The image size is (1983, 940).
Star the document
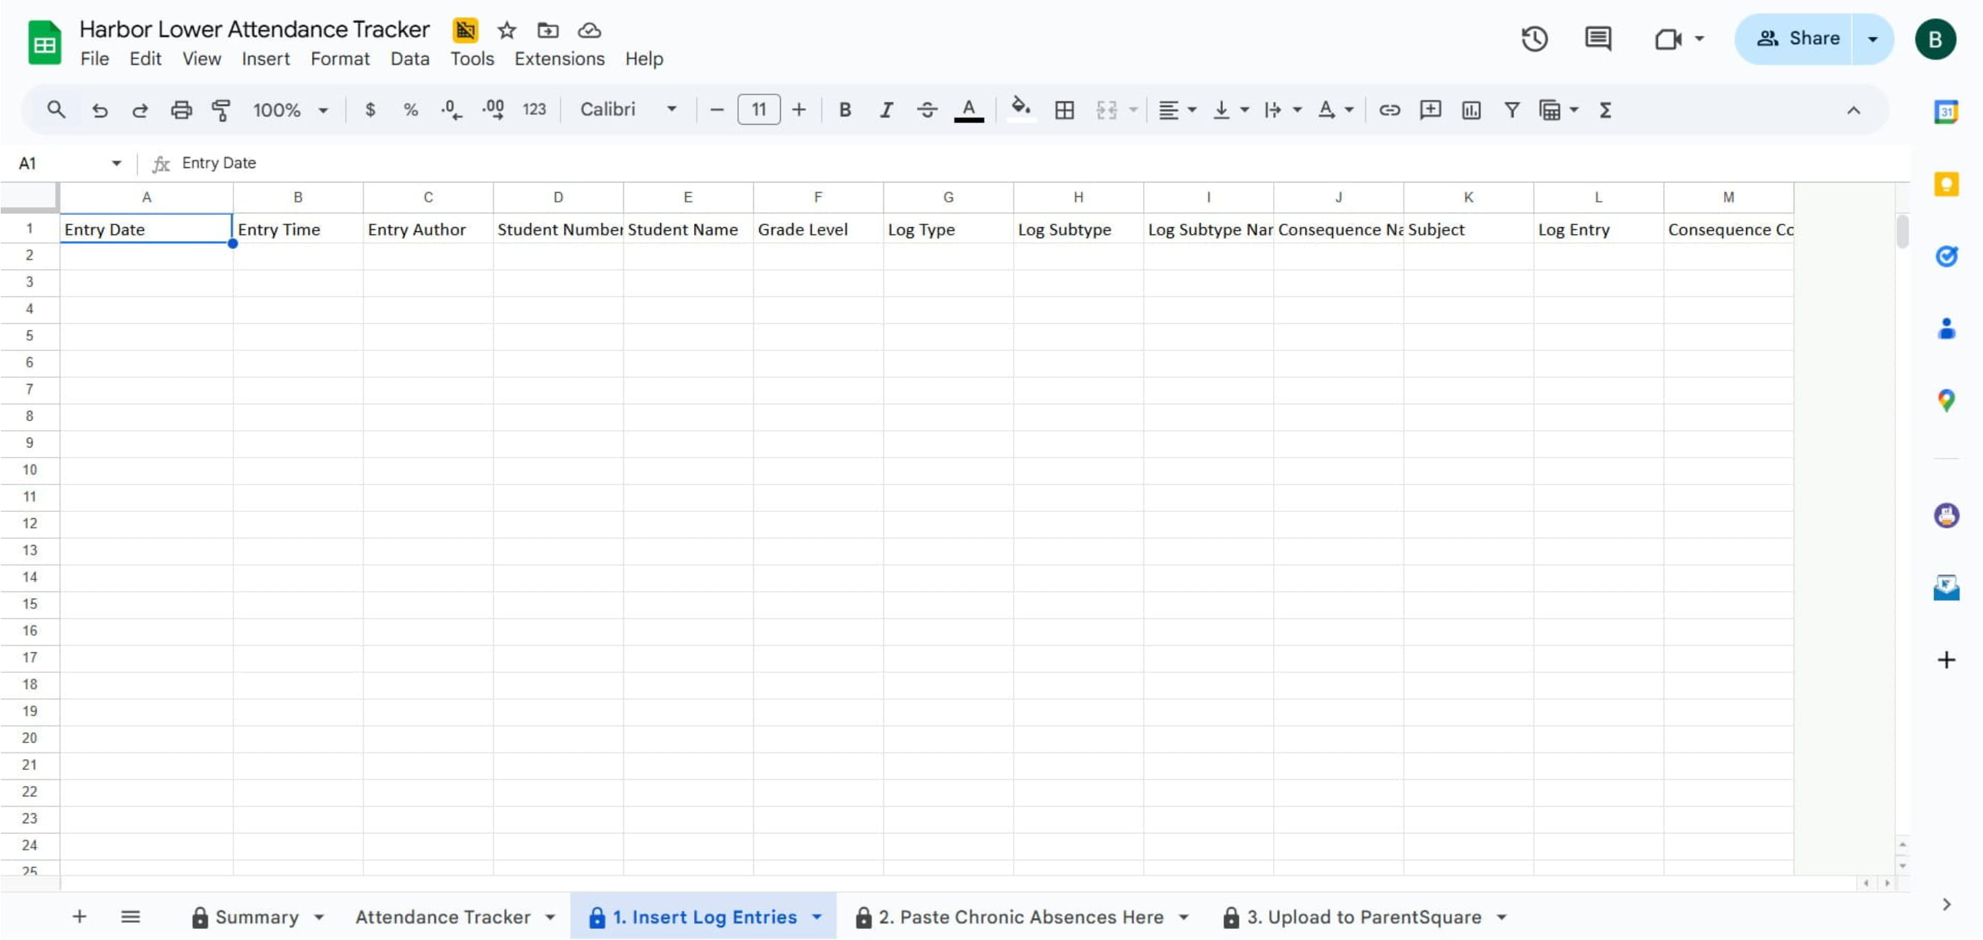pos(507,30)
